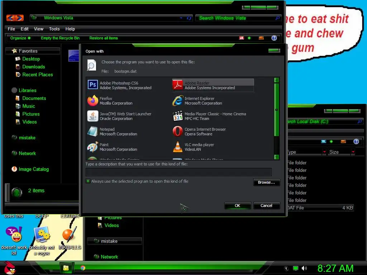The image size is (367, 275).
Task: Toggle 'Always use the selected program' checkbox
Action: [88, 181]
